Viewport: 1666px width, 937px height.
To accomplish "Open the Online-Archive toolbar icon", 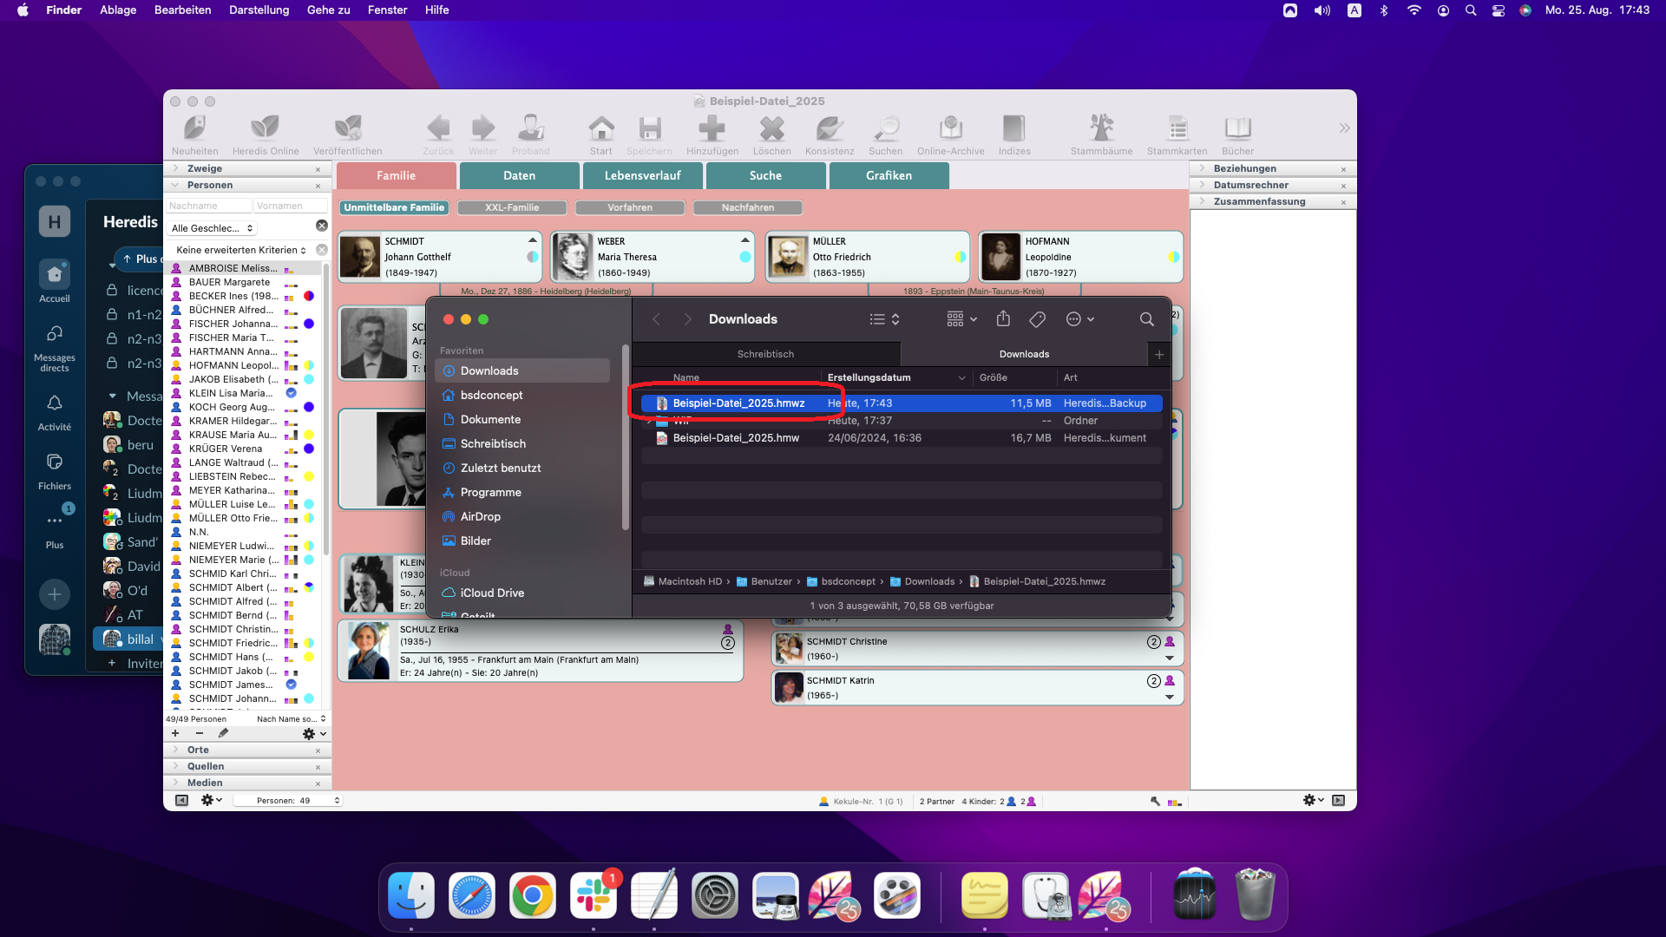I will coord(950,128).
